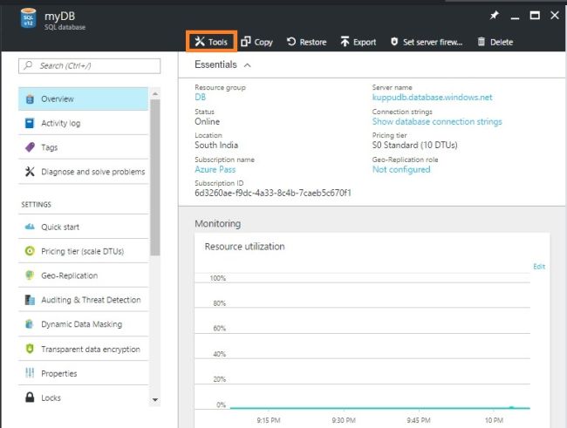Screen dimensions: 567x428
Task: Open Diagnose and solve problems
Action: [x=92, y=172]
